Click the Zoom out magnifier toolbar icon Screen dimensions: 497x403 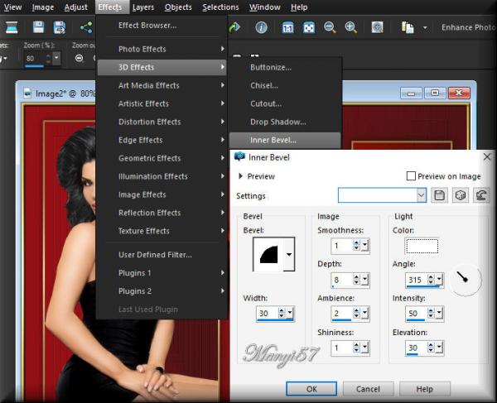tap(330, 27)
